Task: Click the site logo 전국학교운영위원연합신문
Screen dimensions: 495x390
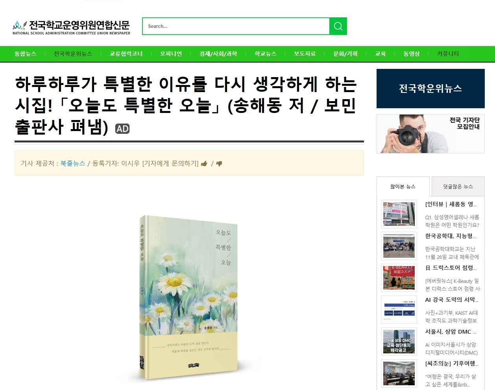Action: pos(71,27)
